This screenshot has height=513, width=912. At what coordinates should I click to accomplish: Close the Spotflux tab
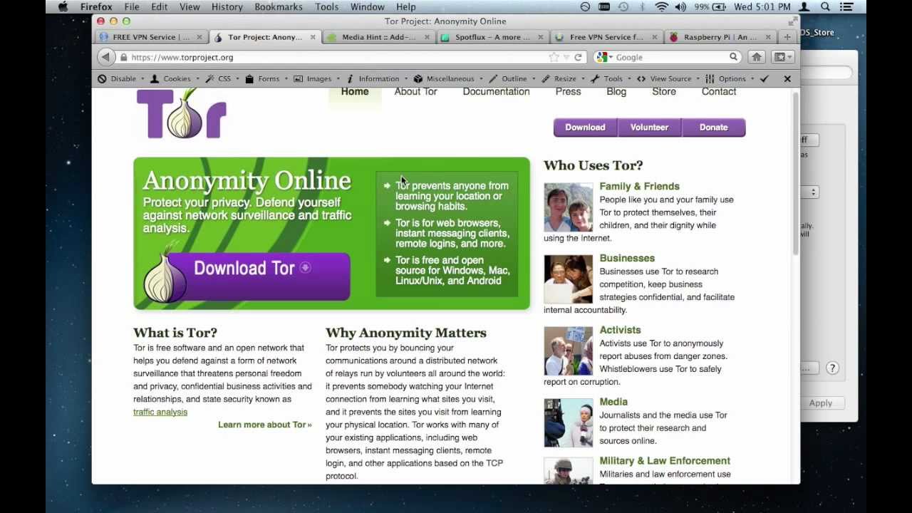pyautogui.click(x=541, y=37)
